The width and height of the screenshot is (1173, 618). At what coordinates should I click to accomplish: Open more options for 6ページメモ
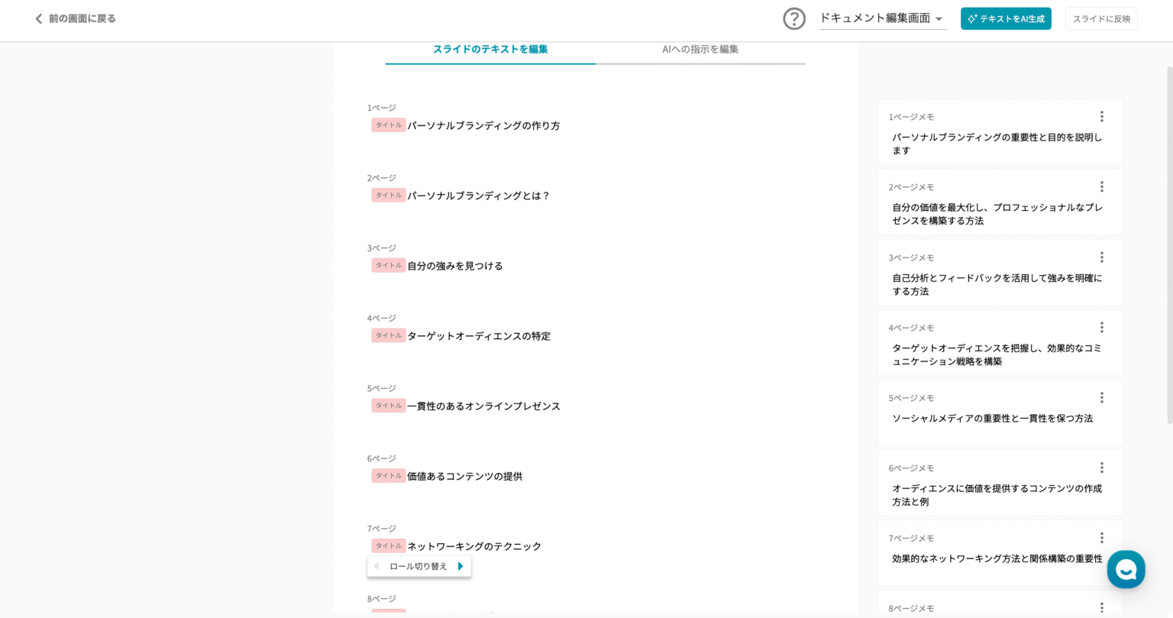click(x=1101, y=468)
